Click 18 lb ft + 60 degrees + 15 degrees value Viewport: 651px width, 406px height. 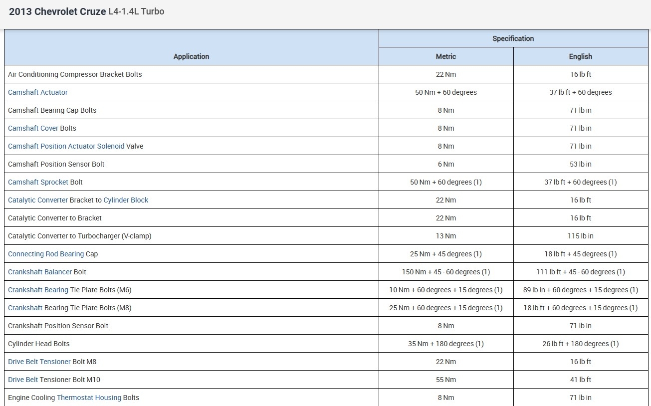tap(581, 308)
